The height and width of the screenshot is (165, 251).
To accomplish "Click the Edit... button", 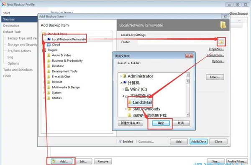I will 83,161.
